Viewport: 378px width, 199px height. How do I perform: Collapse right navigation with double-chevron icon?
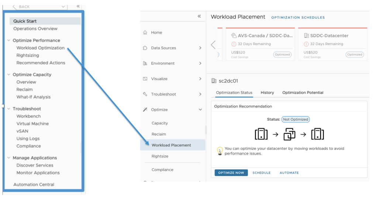click(199, 17)
